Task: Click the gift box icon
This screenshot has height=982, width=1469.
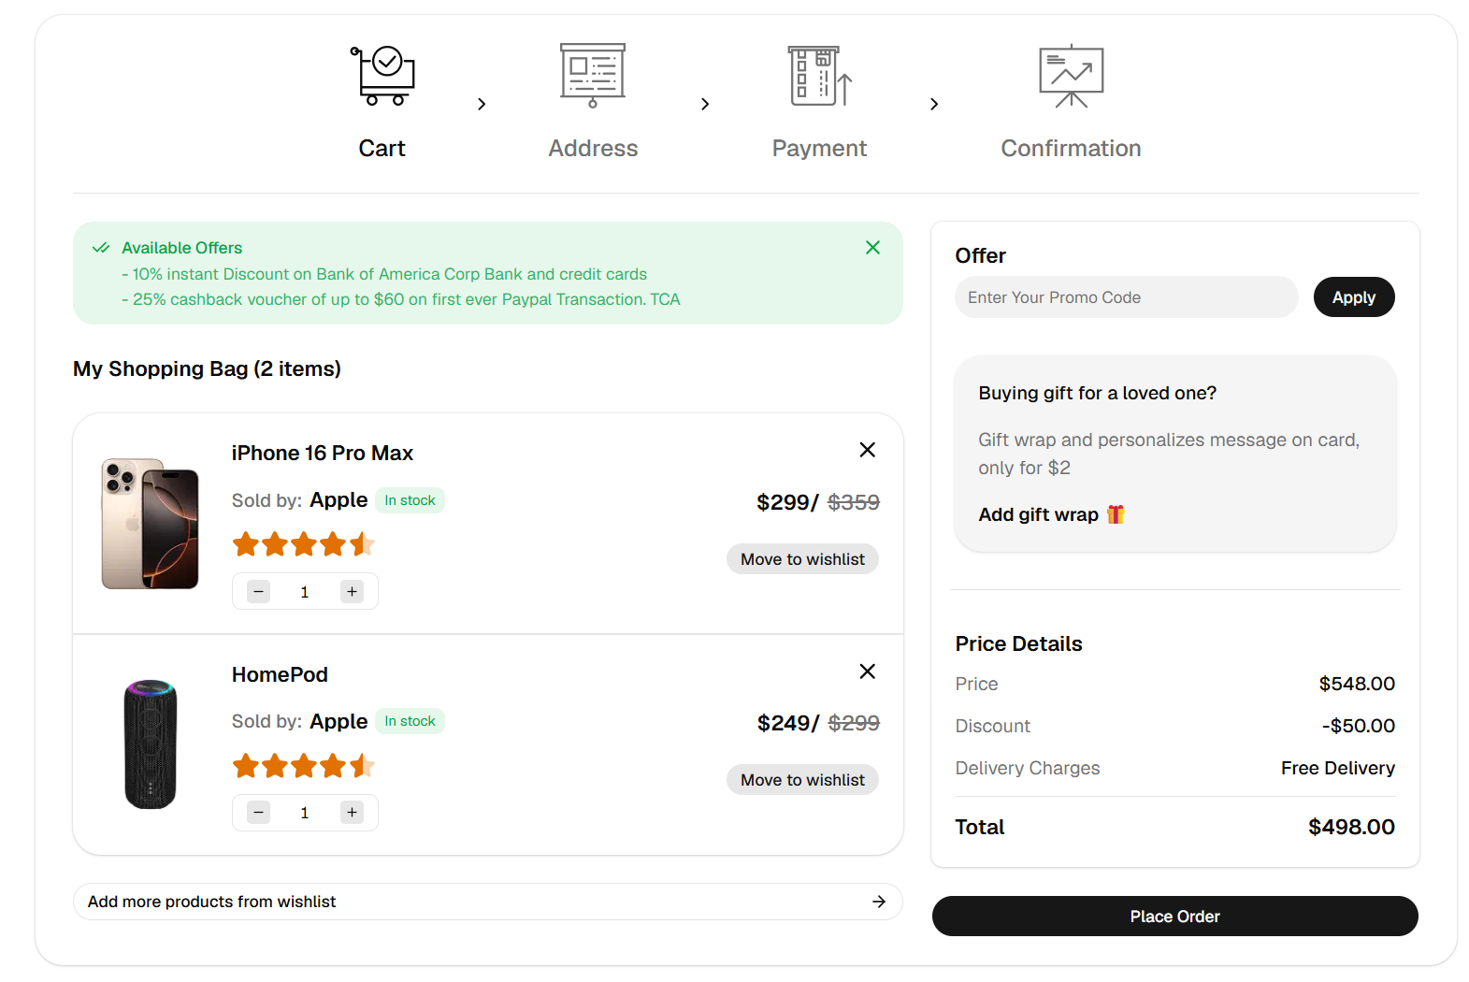Action: click(1116, 514)
